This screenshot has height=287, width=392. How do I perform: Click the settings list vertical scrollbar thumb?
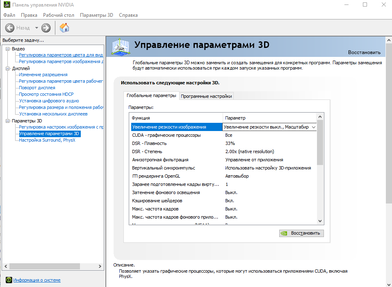[x=320, y=142]
